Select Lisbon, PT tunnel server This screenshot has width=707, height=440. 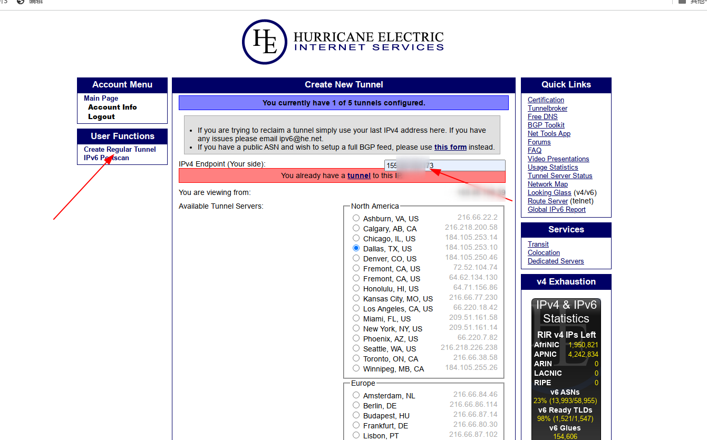(x=356, y=435)
